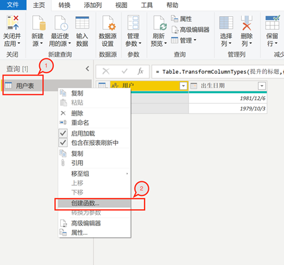Open 数据源设置 icon
Image resolution: width=284 pixels, height=265 pixels.
pyautogui.click(x=109, y=23)
